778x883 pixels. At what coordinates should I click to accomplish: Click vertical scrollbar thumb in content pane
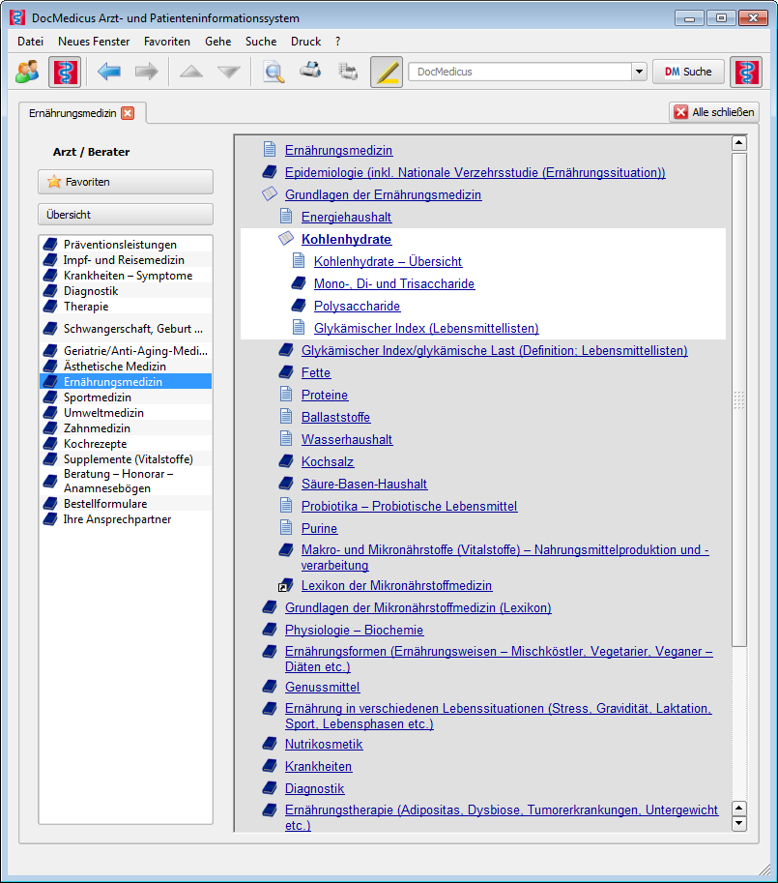click(x=739, y=399)
